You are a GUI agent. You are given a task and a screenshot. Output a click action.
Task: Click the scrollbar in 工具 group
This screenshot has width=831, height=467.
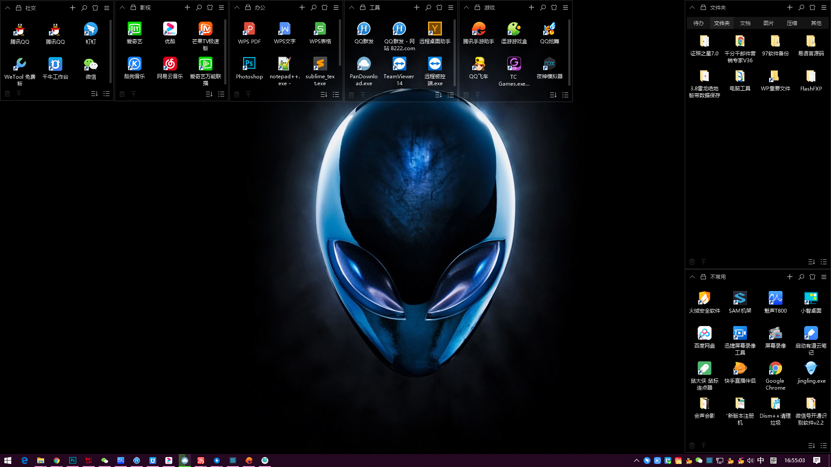tap(455, 52)
